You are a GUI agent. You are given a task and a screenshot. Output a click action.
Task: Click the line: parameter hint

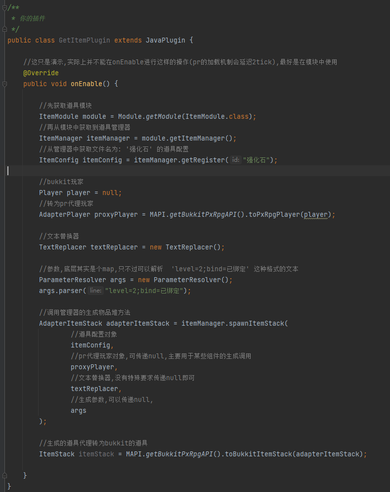(95, 291)
